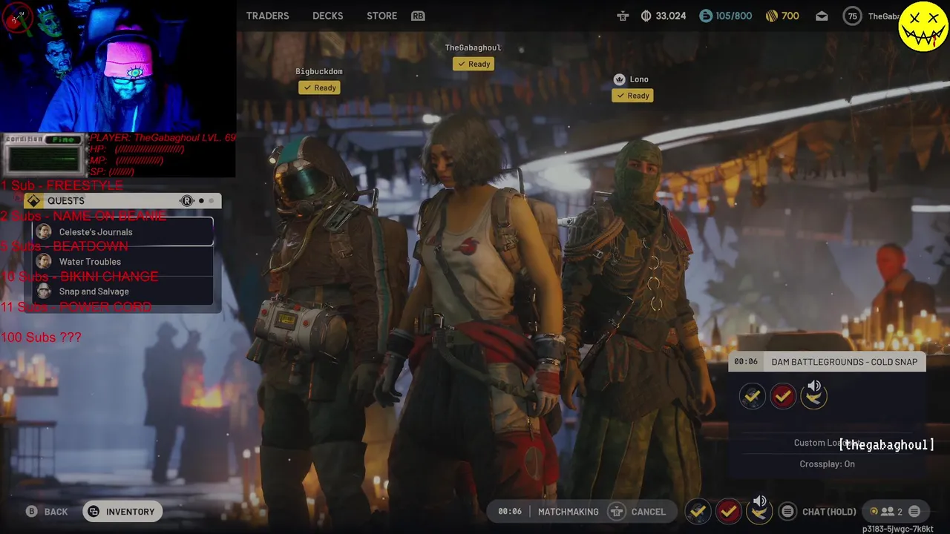Click the RB bumper icon beside STORE

coord(418,16)
